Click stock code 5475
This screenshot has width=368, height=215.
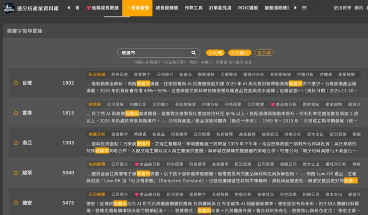click(x=68, y=203)
